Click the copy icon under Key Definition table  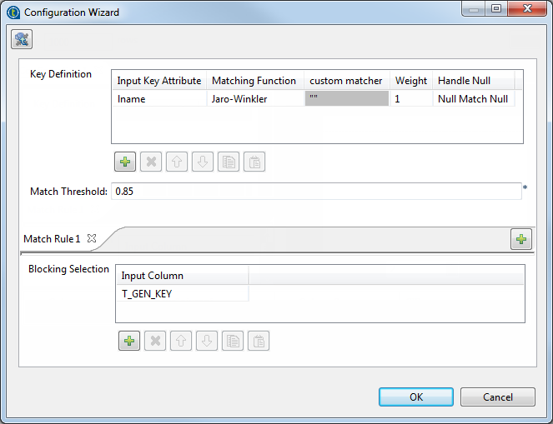click(x=229, y=162)
